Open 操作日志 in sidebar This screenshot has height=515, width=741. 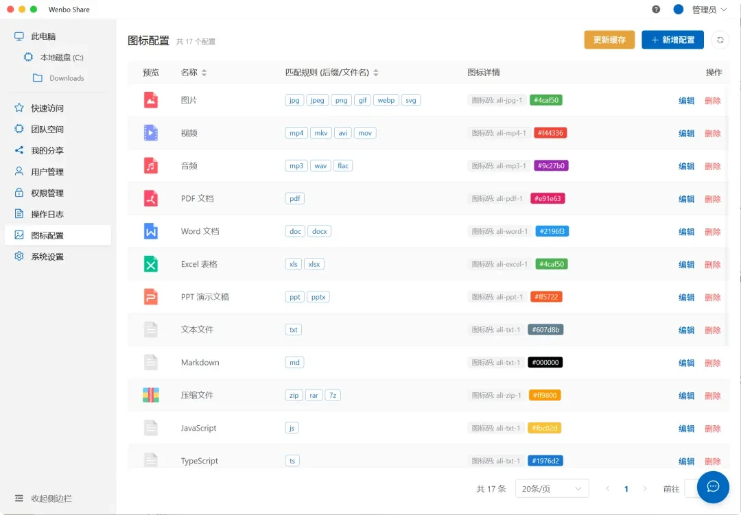pyautogui.click(x=58, y=214)
